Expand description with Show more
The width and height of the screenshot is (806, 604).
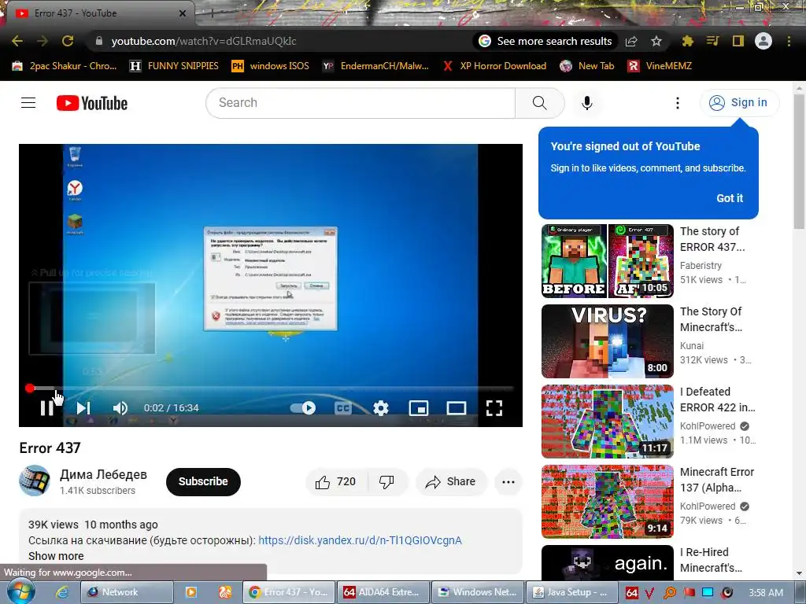56,556
